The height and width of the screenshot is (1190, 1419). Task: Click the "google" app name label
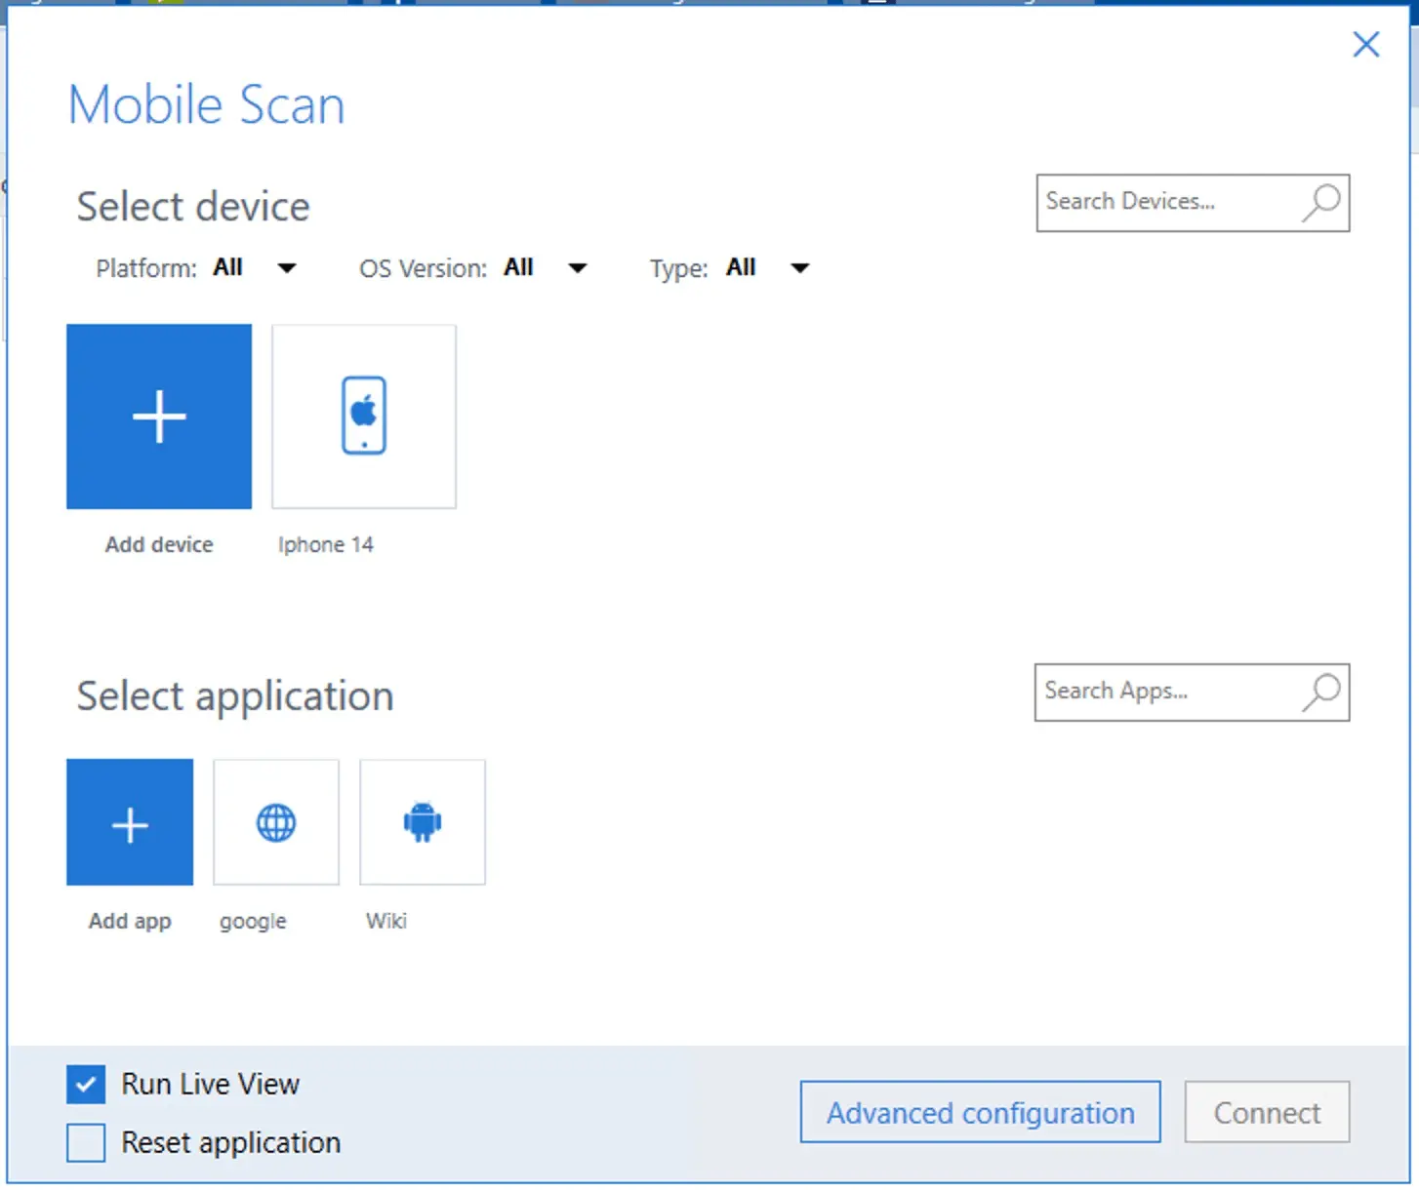click(253, 921)
